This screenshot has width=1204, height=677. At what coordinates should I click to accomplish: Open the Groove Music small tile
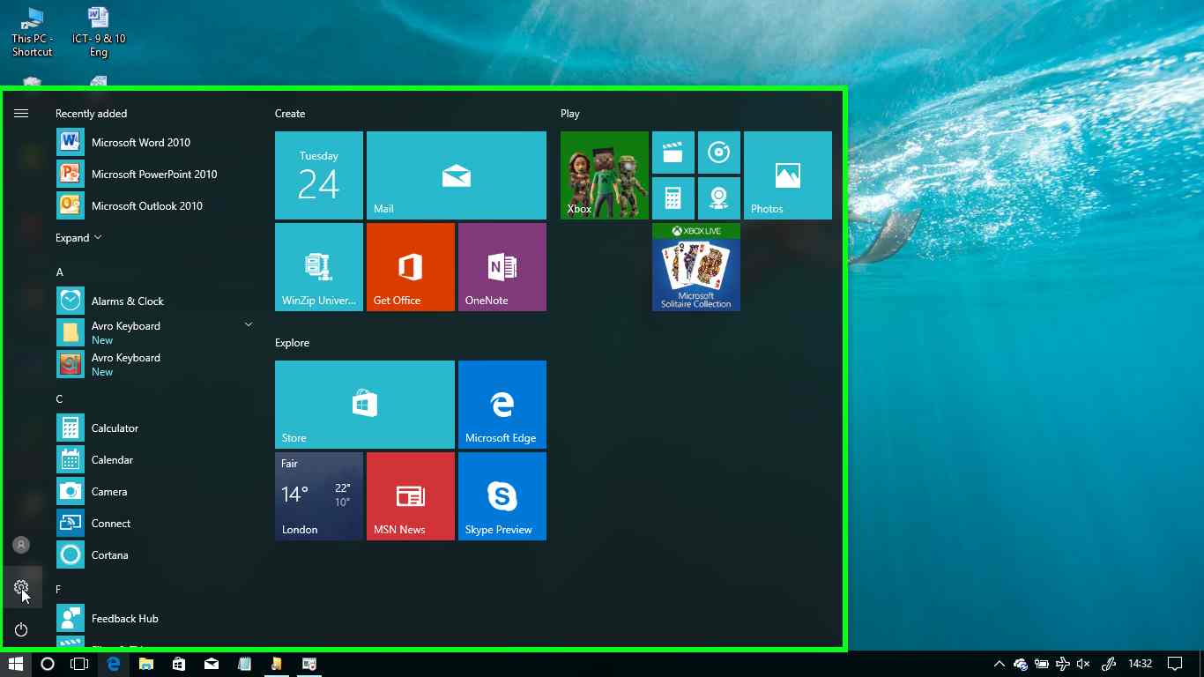click(x=719, y=153)
